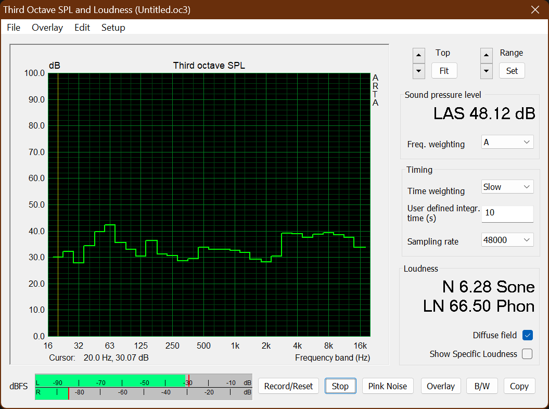549x409 pixels.
Task: Enable the Diffuse field checkbox
Action: click(x=527, y=335)
